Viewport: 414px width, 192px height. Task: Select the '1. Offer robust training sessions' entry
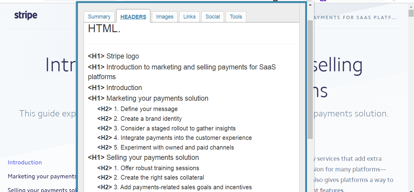point(156,168)
